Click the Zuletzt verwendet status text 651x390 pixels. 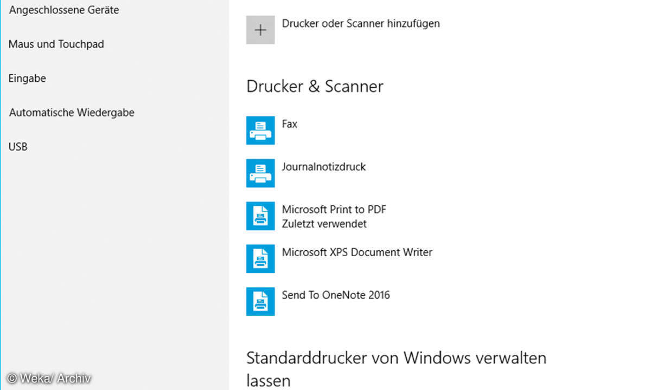[x=324, y=224]
